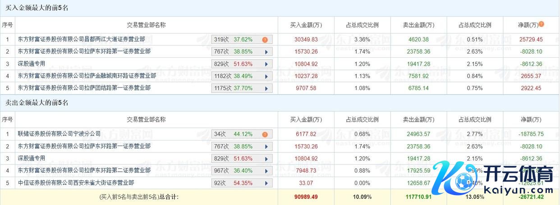560x205 pixels.
Task: Open 中信证券西安朱雀大街证券营业部 link
Action: pyautogui.click(x=76, y=183)
